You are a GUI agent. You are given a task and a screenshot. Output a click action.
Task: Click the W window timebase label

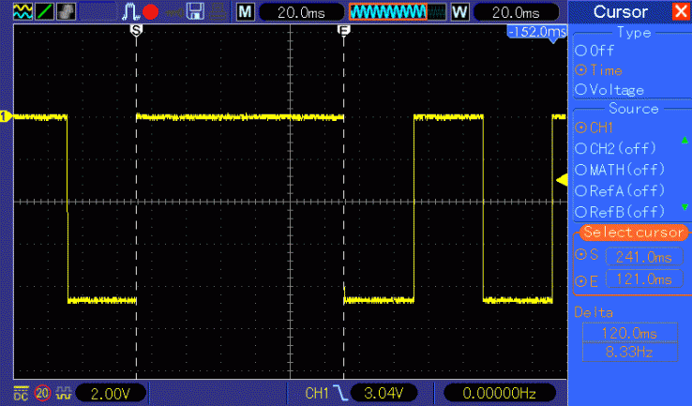(459, 12)
